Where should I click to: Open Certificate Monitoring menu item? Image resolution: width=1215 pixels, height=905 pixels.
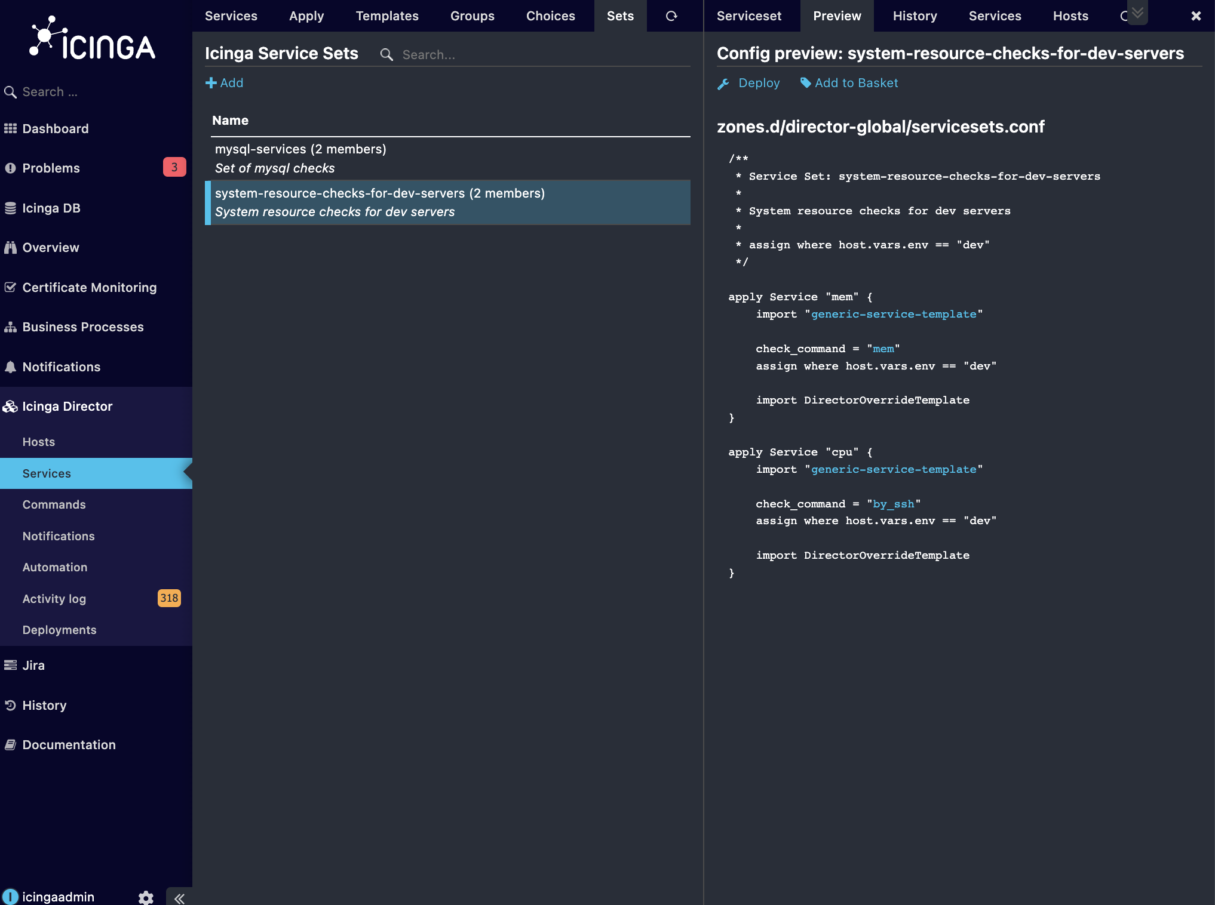(96, 287)
